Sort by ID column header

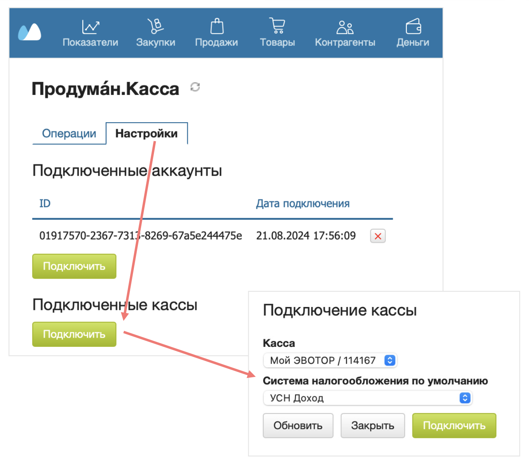[x=45, y=203]
